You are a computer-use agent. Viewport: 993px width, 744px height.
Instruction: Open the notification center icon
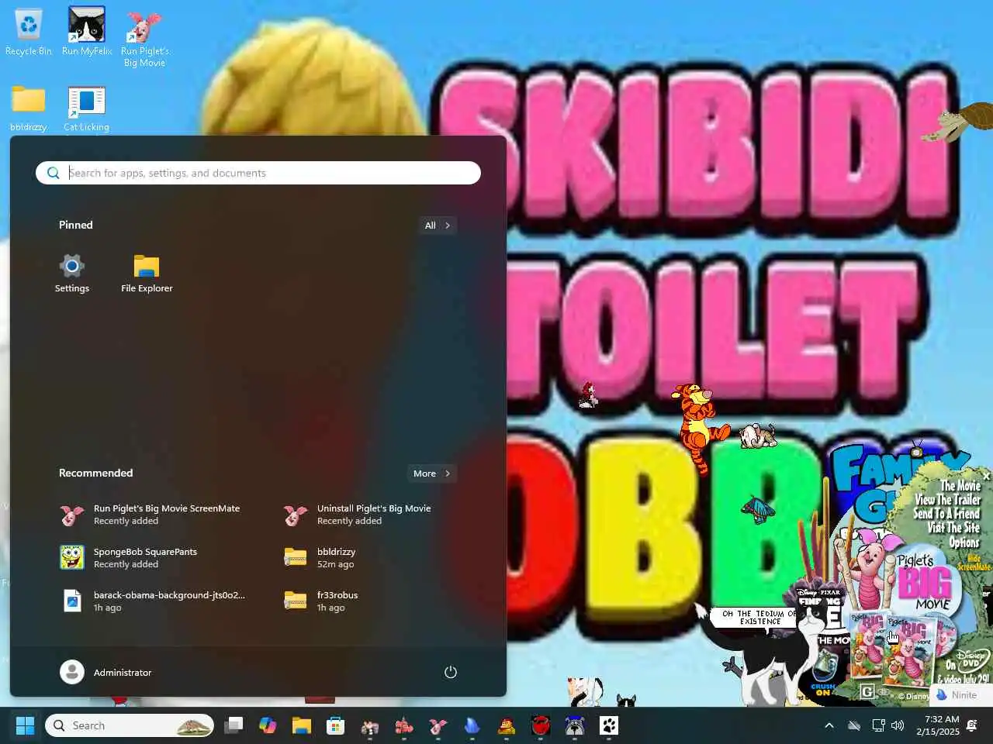(x=972, y=725)
